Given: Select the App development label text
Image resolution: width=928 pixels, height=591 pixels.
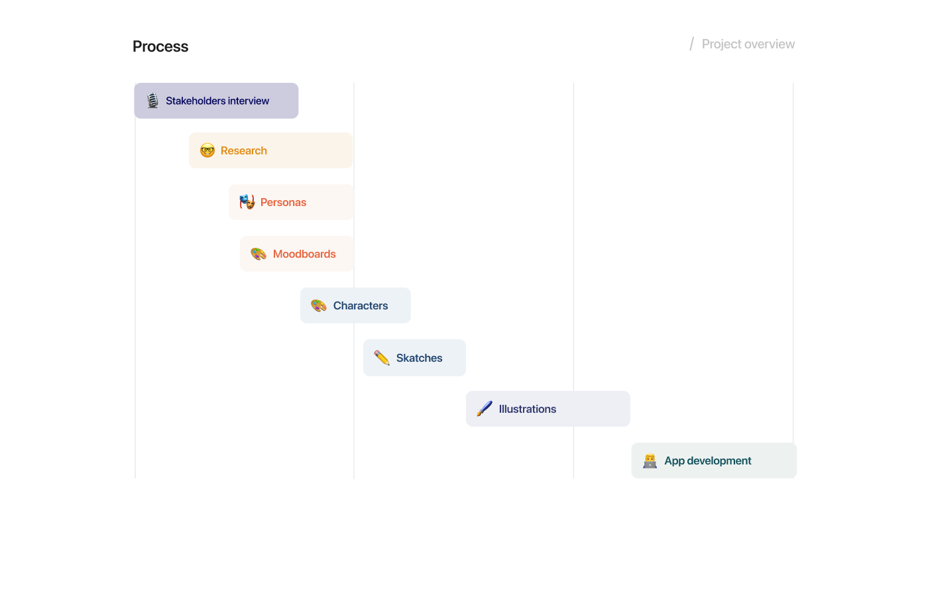Looking at the screenshot, I should pos(707,460).
